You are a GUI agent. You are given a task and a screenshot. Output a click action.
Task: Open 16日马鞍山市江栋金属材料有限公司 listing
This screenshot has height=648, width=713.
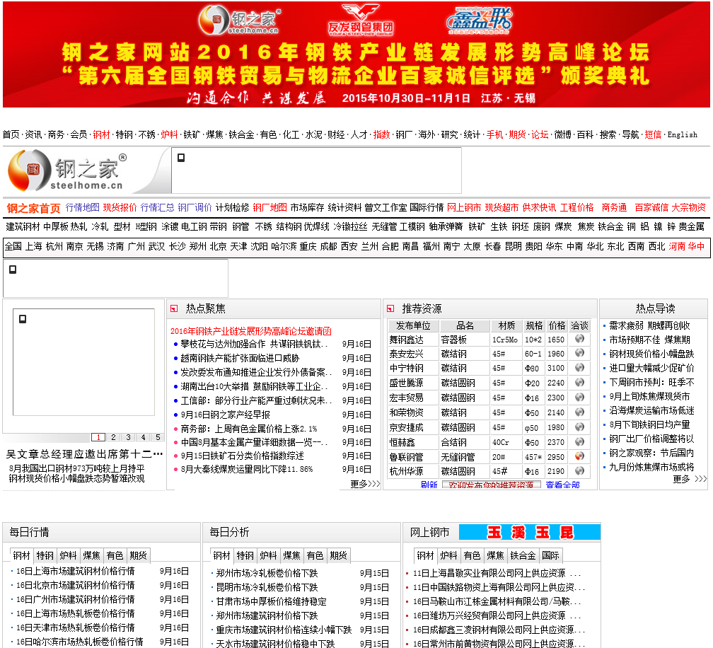(x=497, y=601)
